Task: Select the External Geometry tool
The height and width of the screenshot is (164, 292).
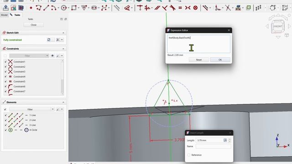Action: pos(238,8)
